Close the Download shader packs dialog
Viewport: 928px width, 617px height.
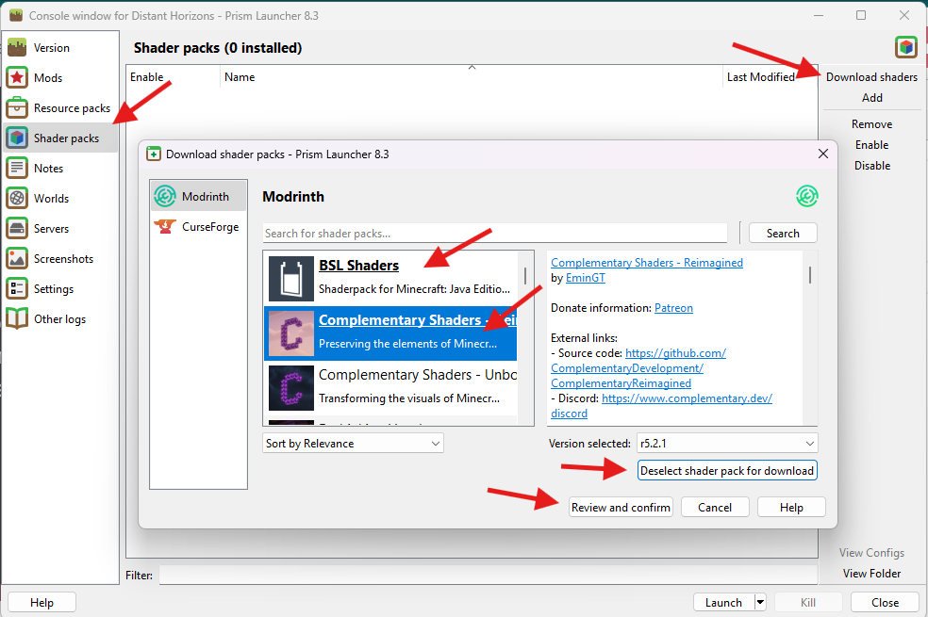[x=822, y=154]
